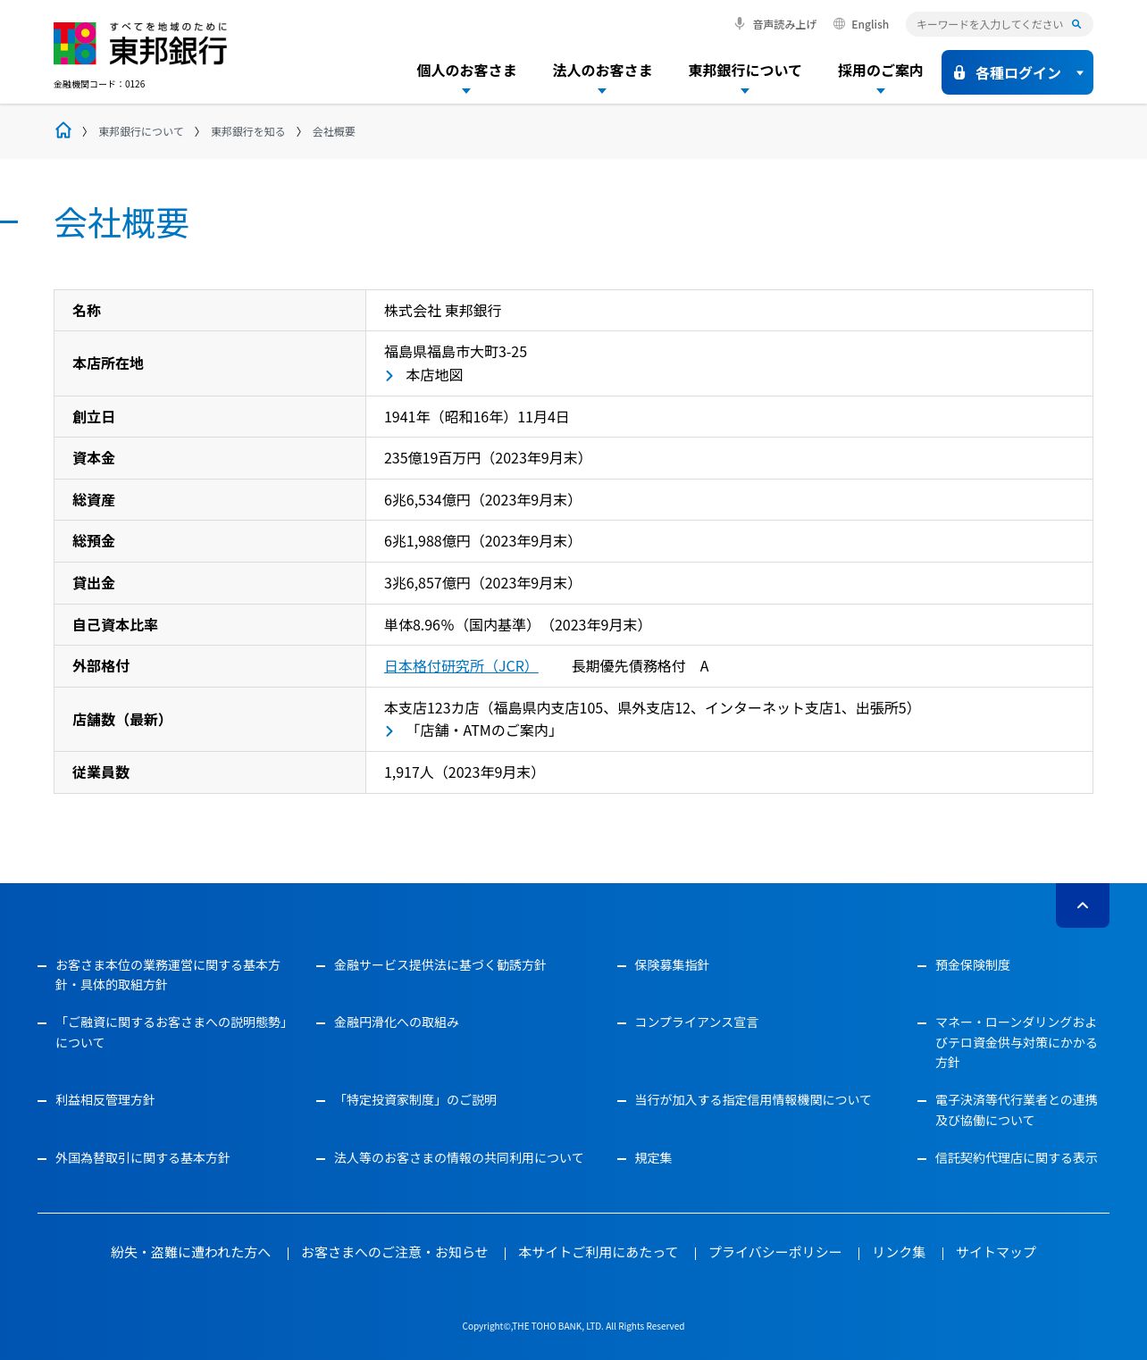Screen dimensions: 1147x1360
Task: Open 本サイトご利用にあたって link
Action: [599, 1252]
